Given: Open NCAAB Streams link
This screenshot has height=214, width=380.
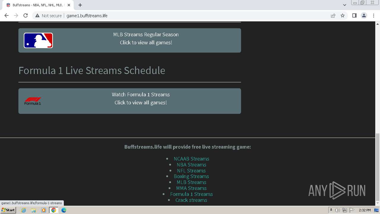Looking at the screenshot, I should pos(191,159).
